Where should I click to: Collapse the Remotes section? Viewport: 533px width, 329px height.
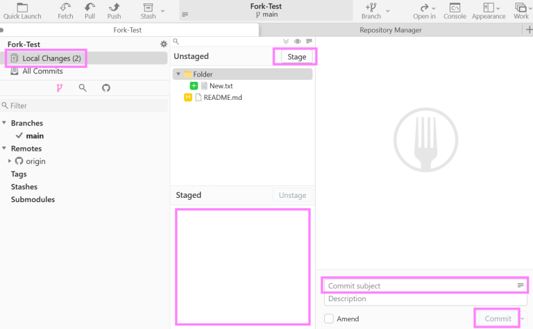click(4, 148)
